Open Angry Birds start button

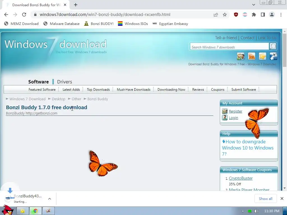pyautogui.click(x=7, y=210)
